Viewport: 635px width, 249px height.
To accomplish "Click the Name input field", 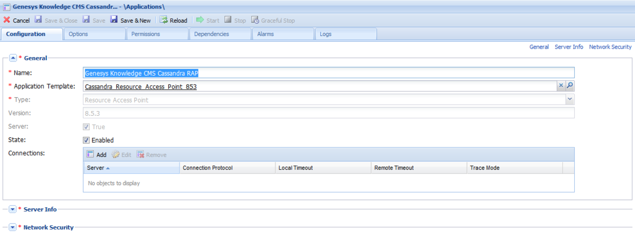I will coord(328,73).
